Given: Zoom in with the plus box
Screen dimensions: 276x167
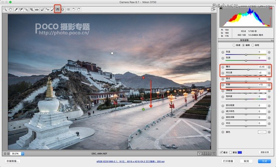Looking at the screenshot, I should coord(8,154).
